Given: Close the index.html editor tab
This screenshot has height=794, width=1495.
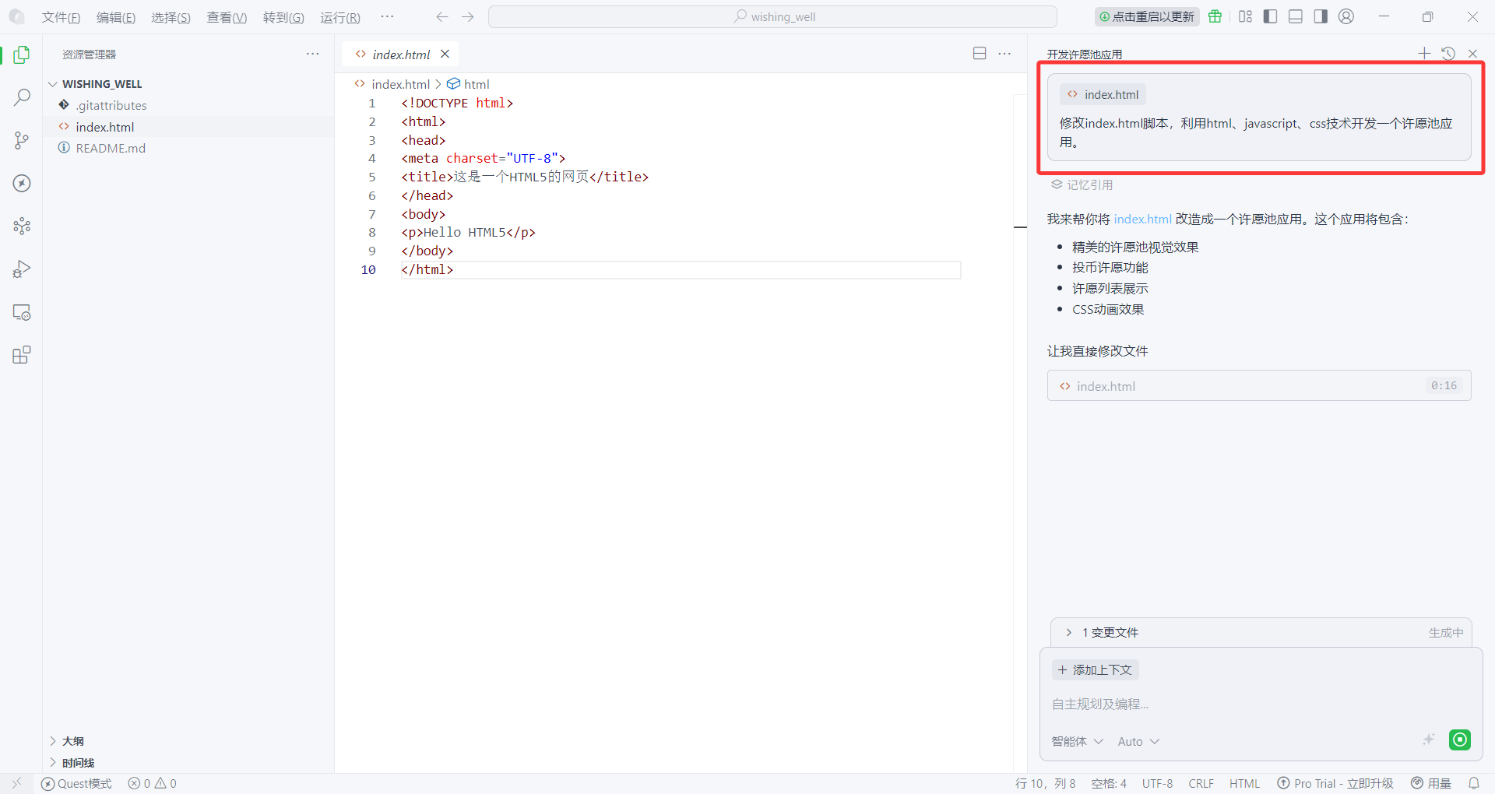Looking at the screenshot, I should (445, 54).
